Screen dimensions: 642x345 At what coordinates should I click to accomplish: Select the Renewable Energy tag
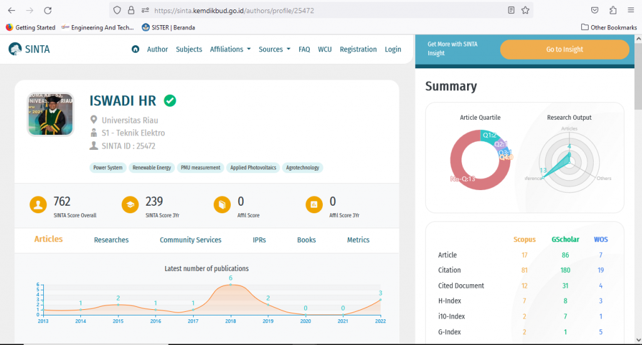[x=152, y=167]
